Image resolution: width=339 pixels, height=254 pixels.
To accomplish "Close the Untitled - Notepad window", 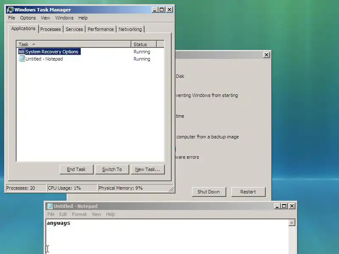I will pyautogui.click(x=292, y=206).
